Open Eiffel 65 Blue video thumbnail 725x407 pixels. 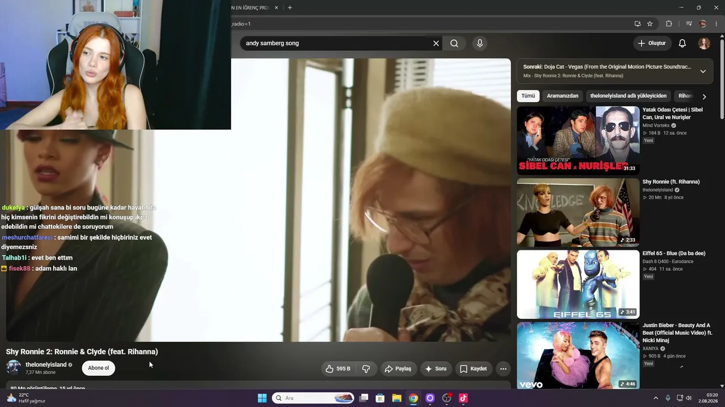(578, 284)
